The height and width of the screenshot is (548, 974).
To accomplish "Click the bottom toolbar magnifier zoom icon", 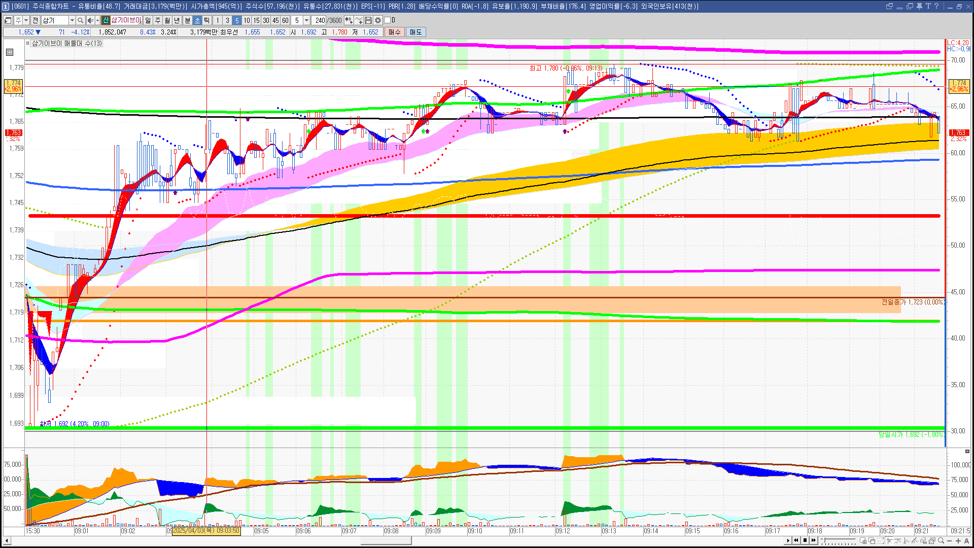I will tap(941, 540).
